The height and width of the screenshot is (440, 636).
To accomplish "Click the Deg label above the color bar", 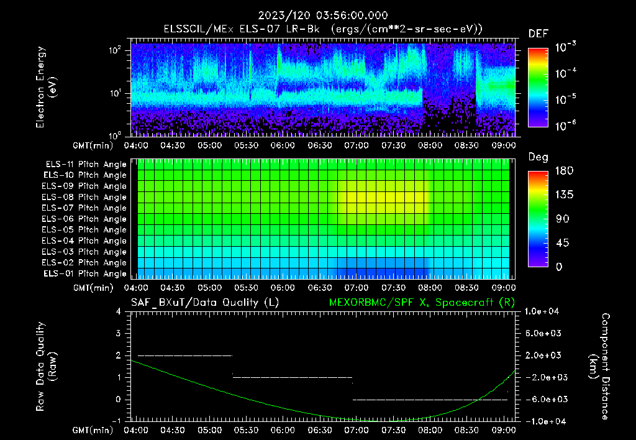I will click(538, 157).
